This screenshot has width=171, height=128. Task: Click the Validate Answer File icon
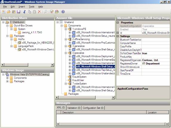[x=52, y=12]
